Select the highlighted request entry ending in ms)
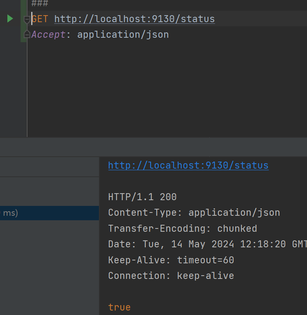The height and width of the screenshot is (315, 307). pyautogui.click(x=50, y=213)
